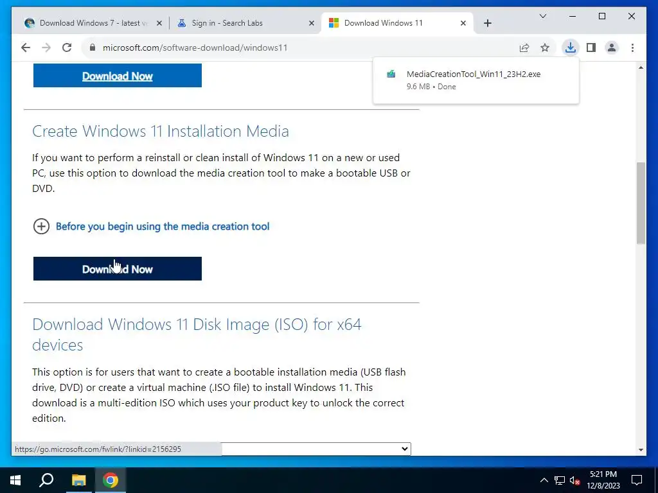Click the scrollbar down arrow
This screenshot has height=493, width=658.
pos(641,450)
